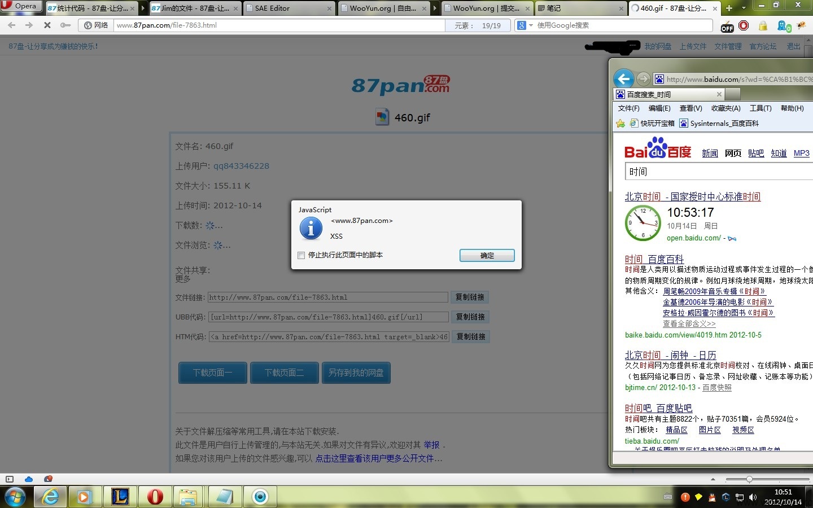Viewport: 813px width, 508px height.
Task: Click the Baidu search box containing 时间
Action: pyautogui.click(x=718, y=172)
